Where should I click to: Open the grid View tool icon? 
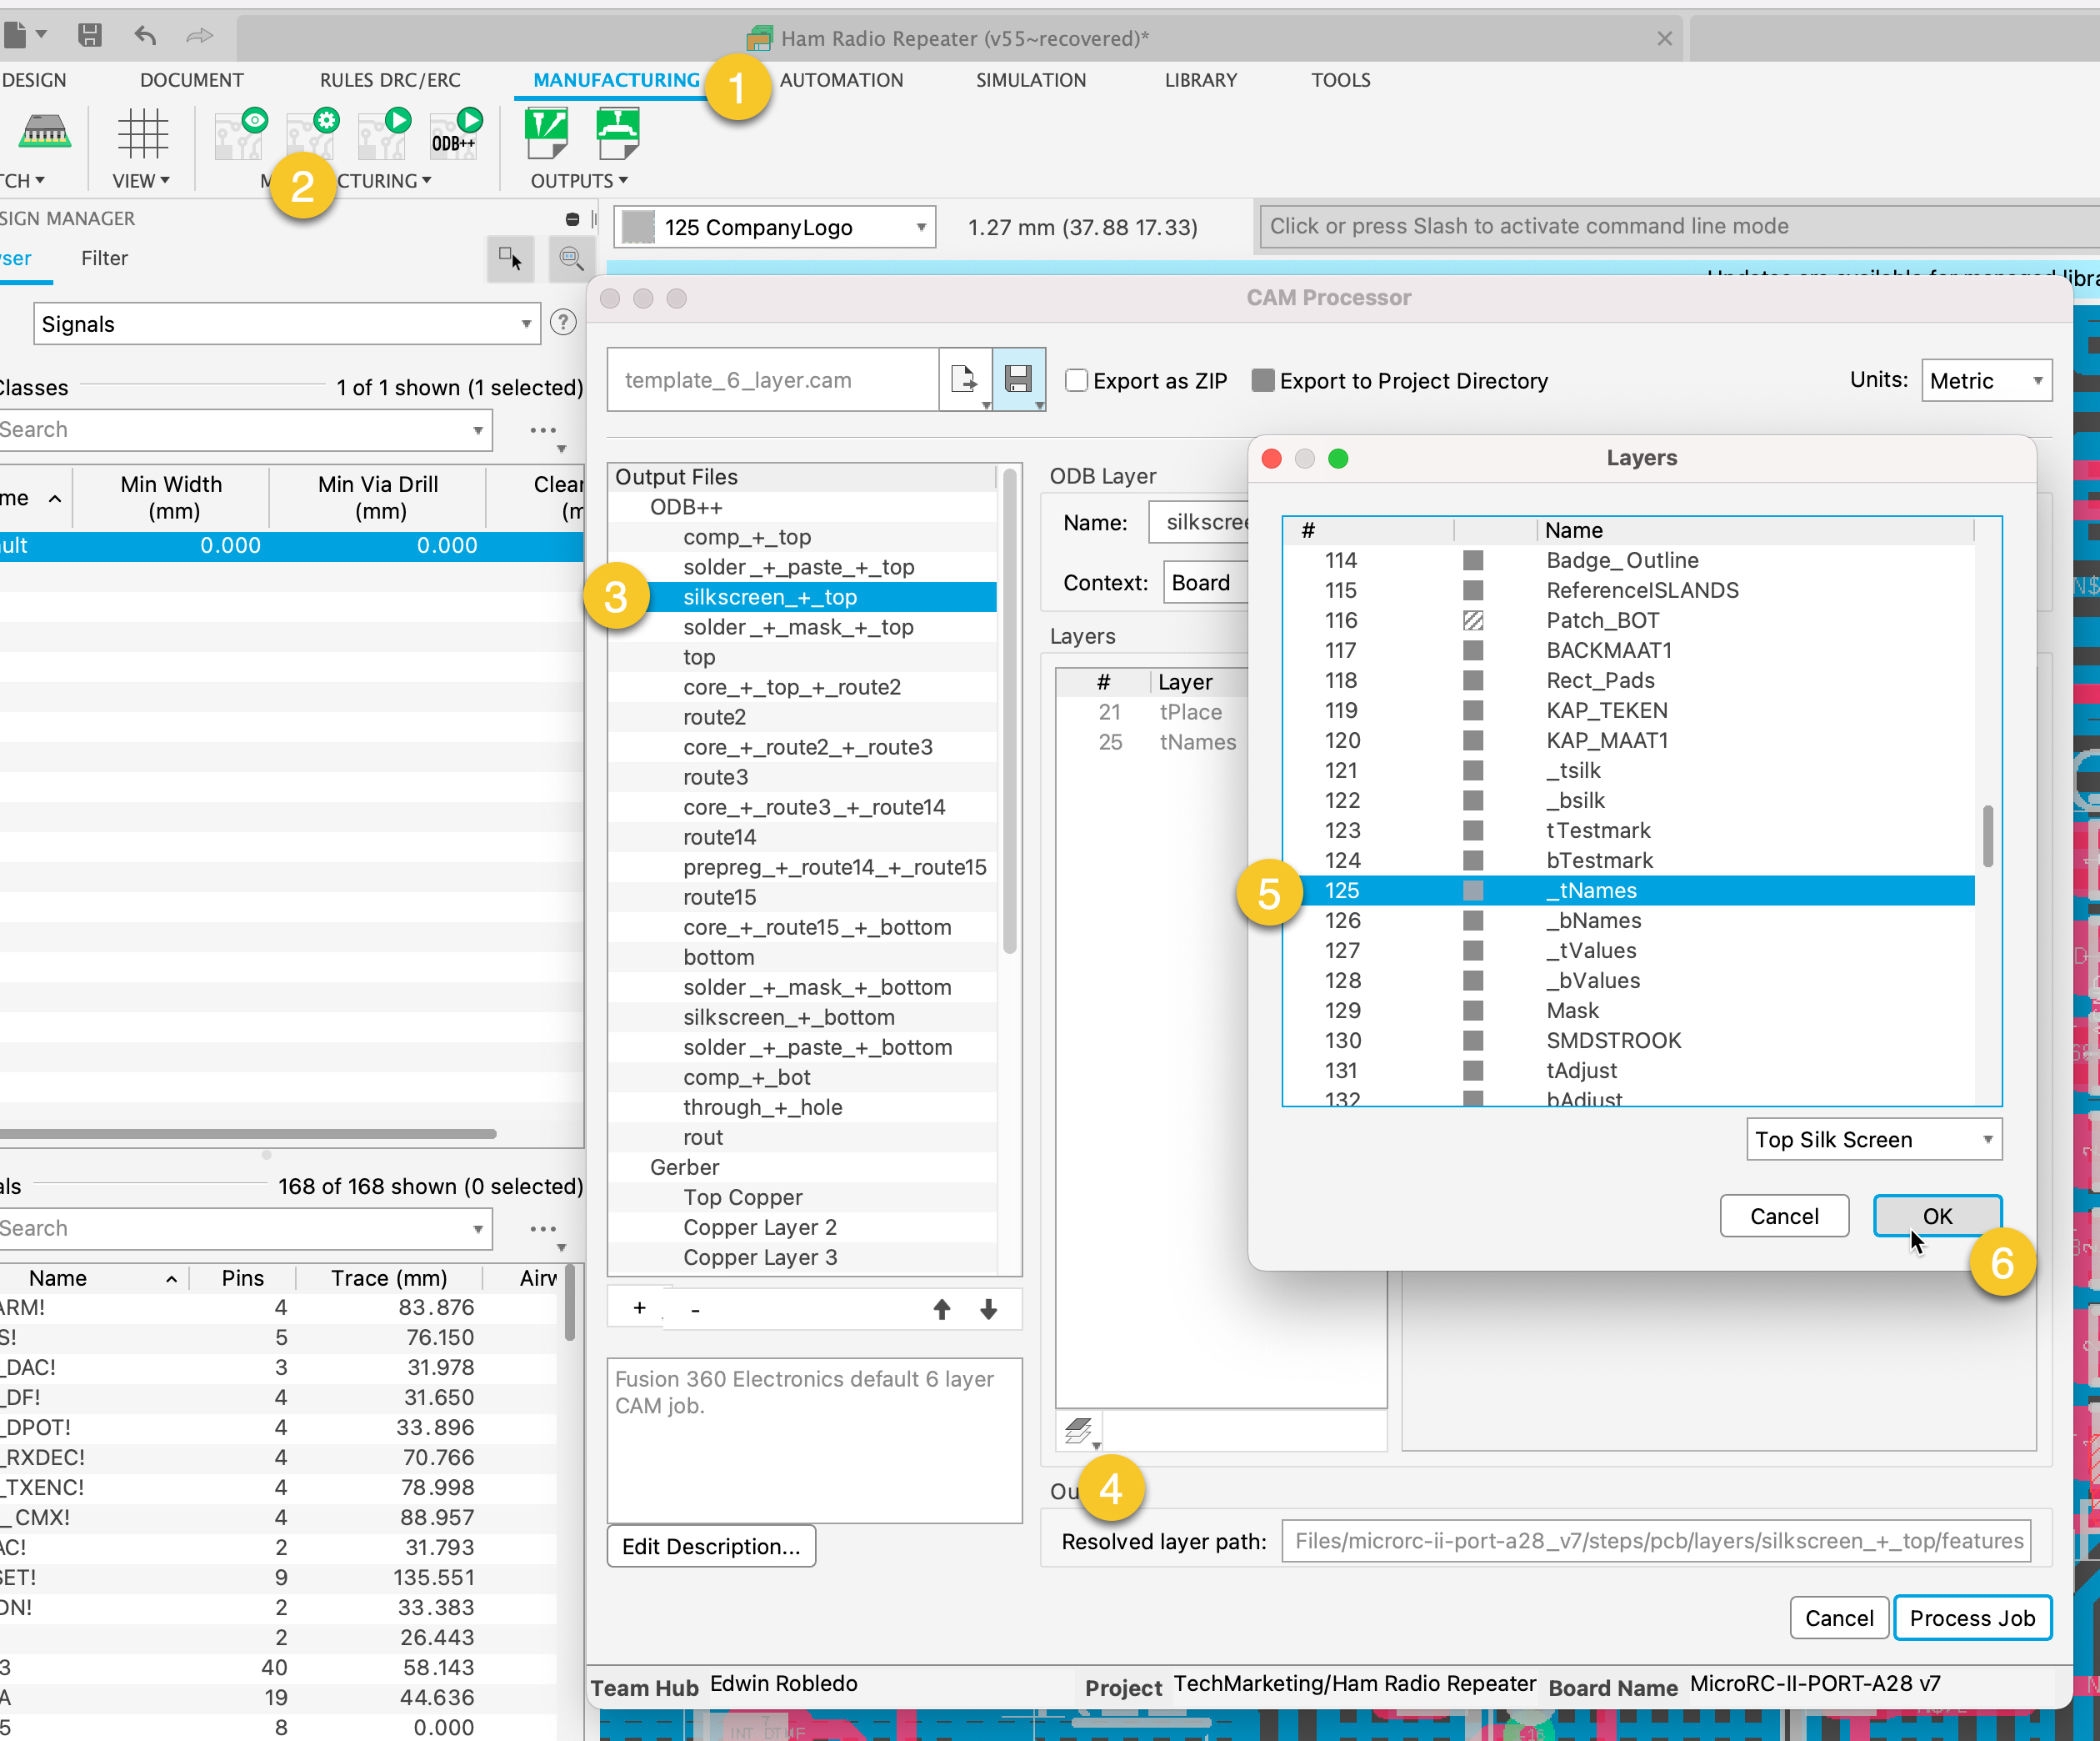[x=142, y=134]
